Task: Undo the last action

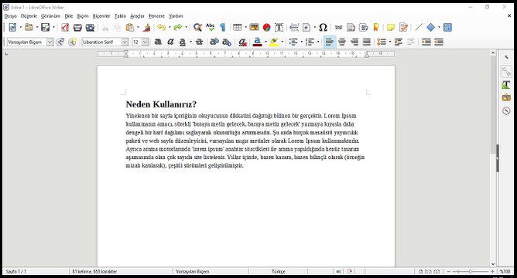Action: pyautogui.click(x=161, y=27)
